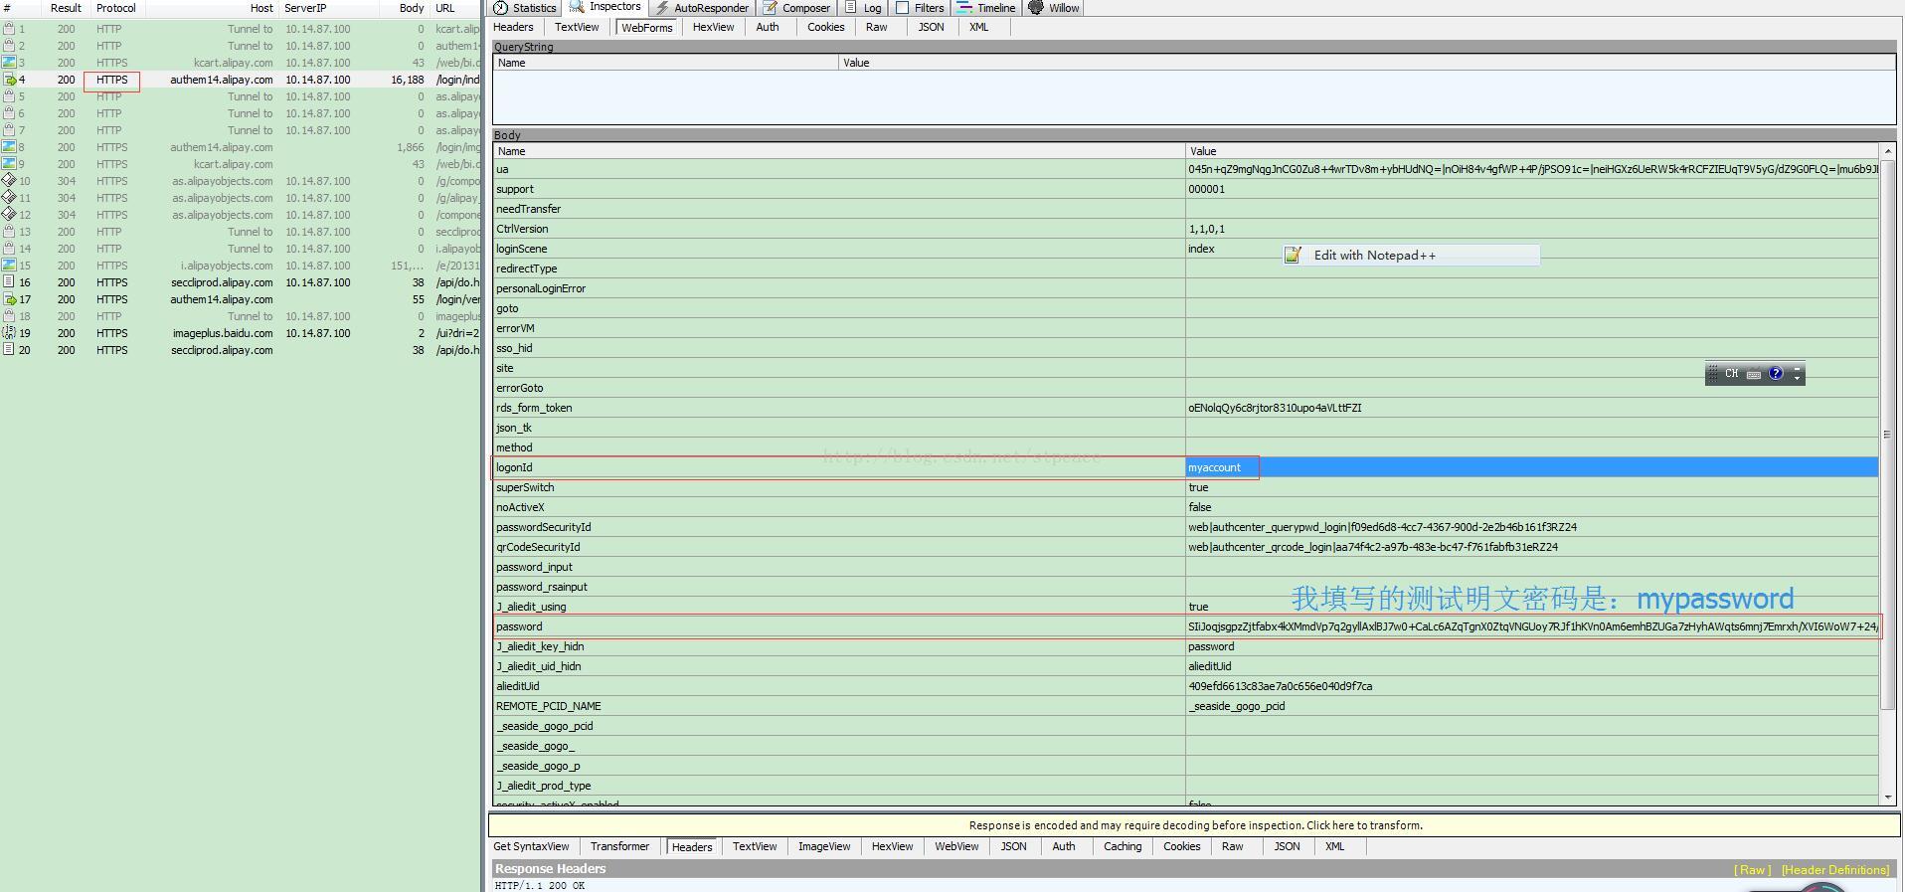1905x892 pixels.
Task: Select the green arrow icon of session 17
Action: (9, 299)
